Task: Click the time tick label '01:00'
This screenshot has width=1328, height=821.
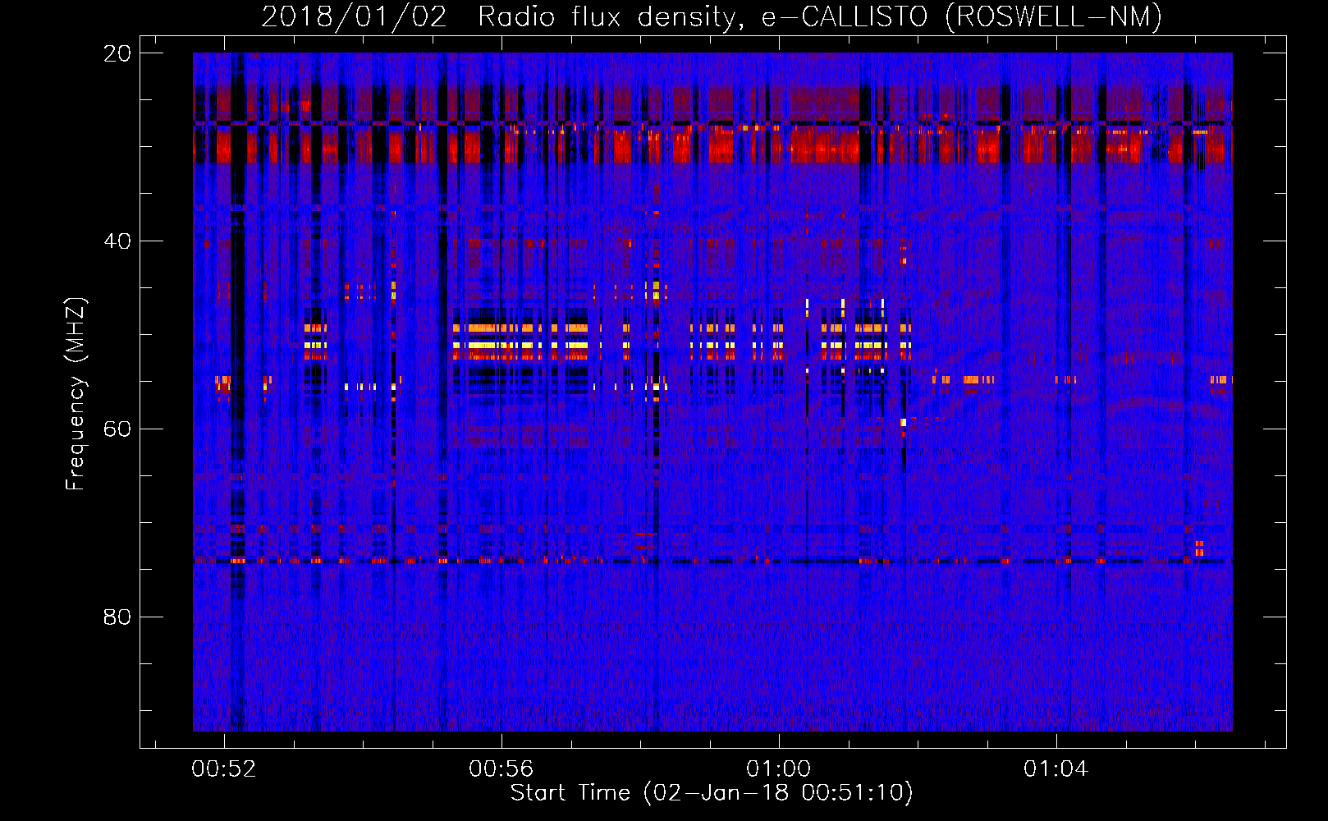Action: tap(778, 768)
